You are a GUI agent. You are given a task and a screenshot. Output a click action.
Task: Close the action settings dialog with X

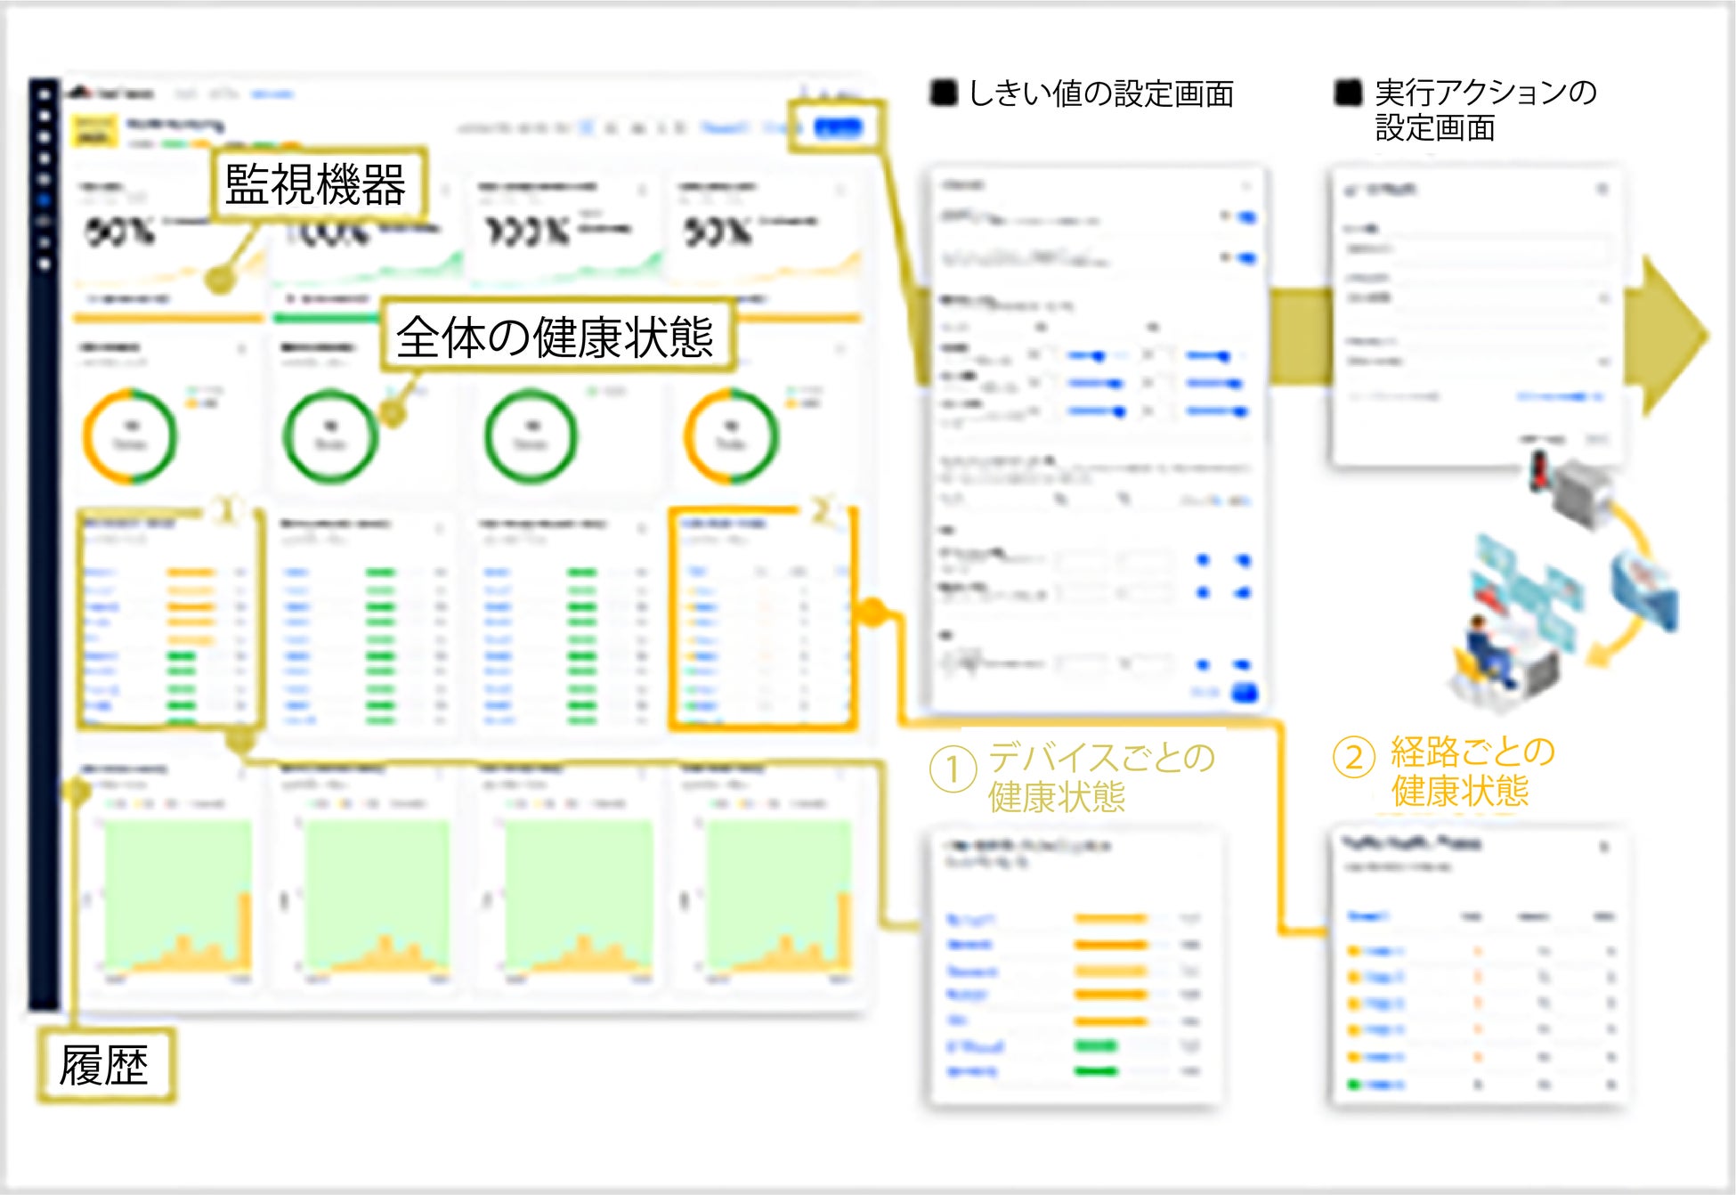(x=1602, y=189)
